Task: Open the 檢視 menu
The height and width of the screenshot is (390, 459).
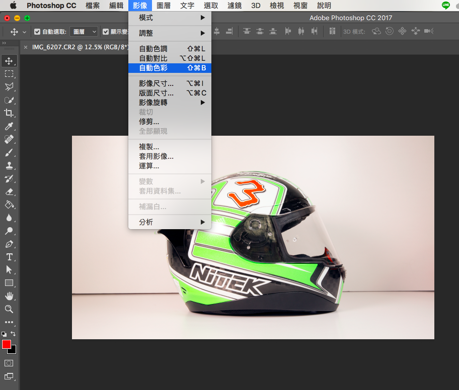Action: [277, 6]
